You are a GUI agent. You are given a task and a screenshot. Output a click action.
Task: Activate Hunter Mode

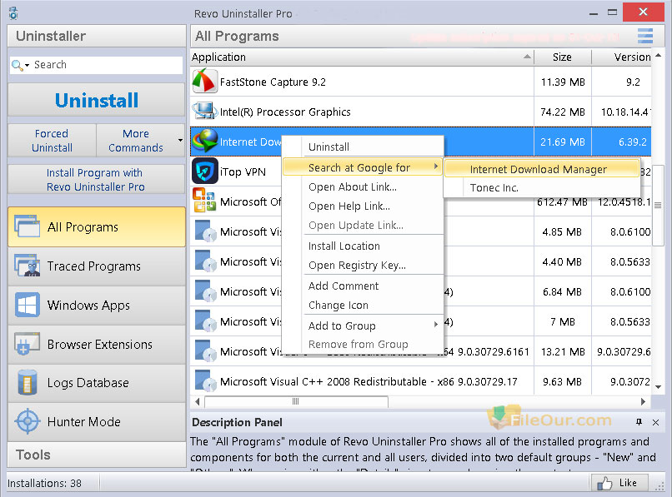coord(97,421)
